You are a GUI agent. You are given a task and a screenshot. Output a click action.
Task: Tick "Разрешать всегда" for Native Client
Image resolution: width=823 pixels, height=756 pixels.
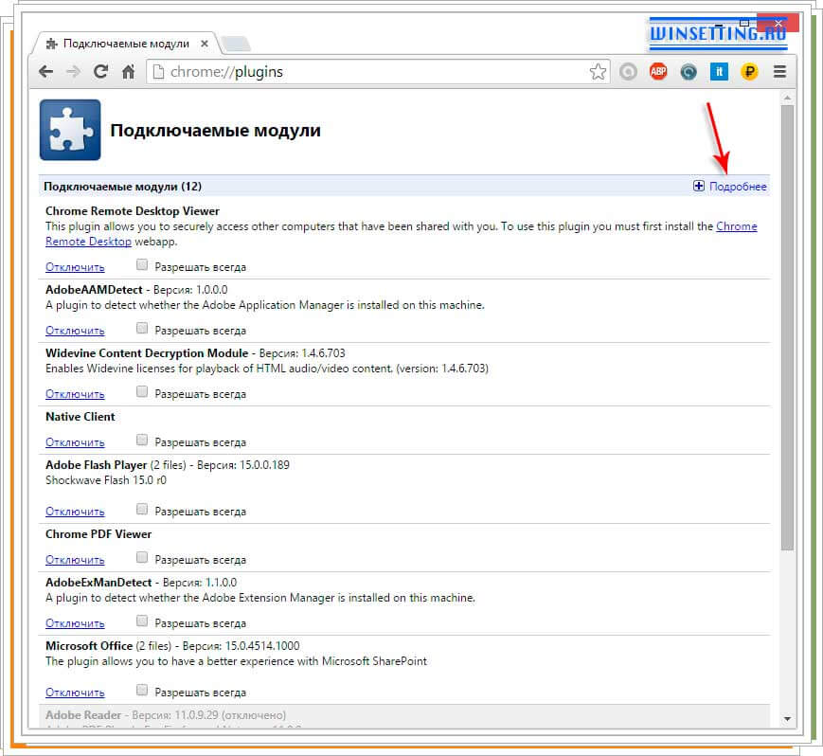[142, 440]
